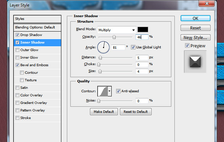Click the contour curve thumbnail
224x142 pixels.
(103, 91)
